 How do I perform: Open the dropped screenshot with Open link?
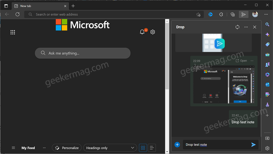pyautogui.click(x=241, y=61)
